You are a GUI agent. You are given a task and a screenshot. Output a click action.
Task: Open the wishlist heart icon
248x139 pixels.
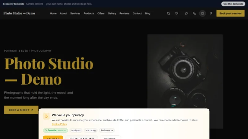[177, 13]
